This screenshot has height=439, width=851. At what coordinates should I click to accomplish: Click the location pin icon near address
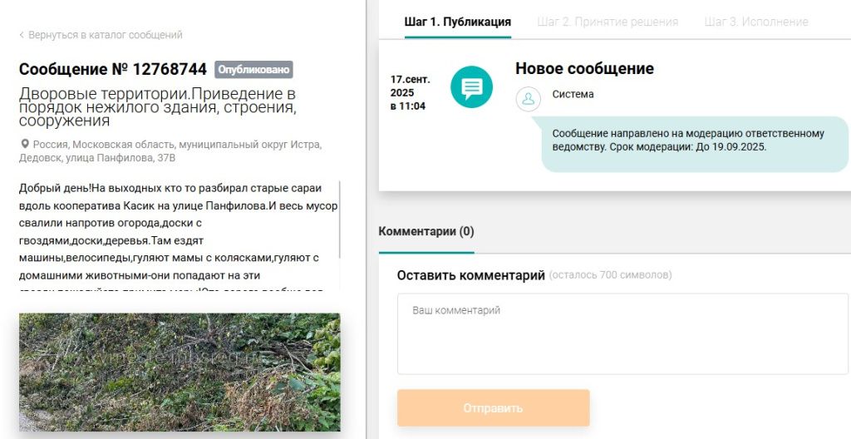point(25,144)
